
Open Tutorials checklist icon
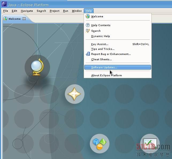(x=150, y=144)
